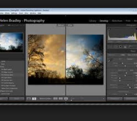Set Treatment to Black & White
Screen dimensions: 137x121
click(x=132, y=55)
